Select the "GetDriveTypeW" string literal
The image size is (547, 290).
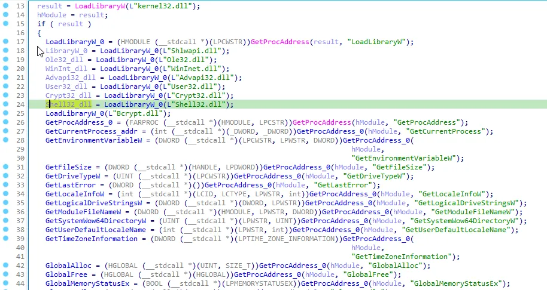374,176
